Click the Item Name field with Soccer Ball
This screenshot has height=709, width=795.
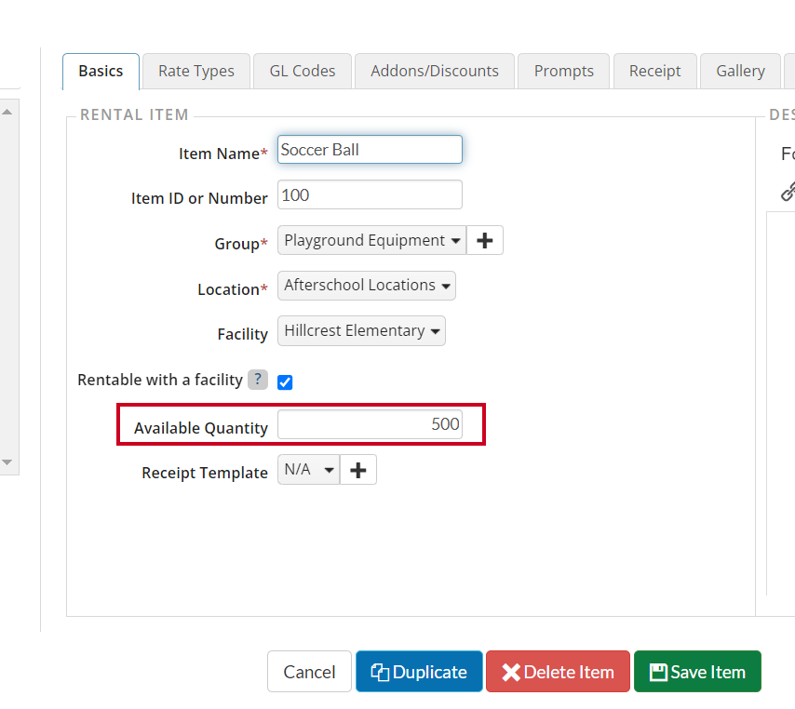[370, 150]
